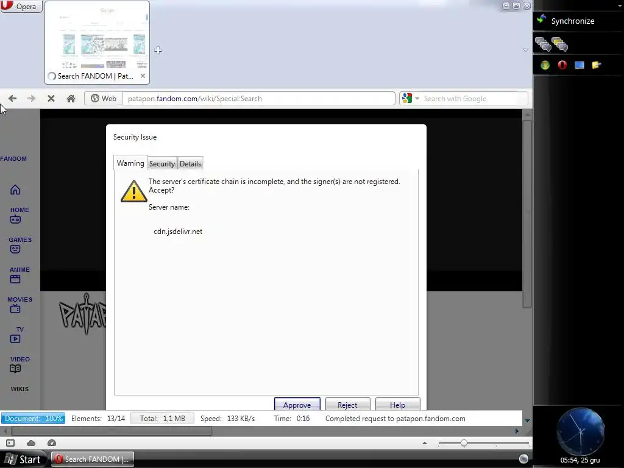
Task: Open the Windows Start menu
Action: (x=24, y=459)
